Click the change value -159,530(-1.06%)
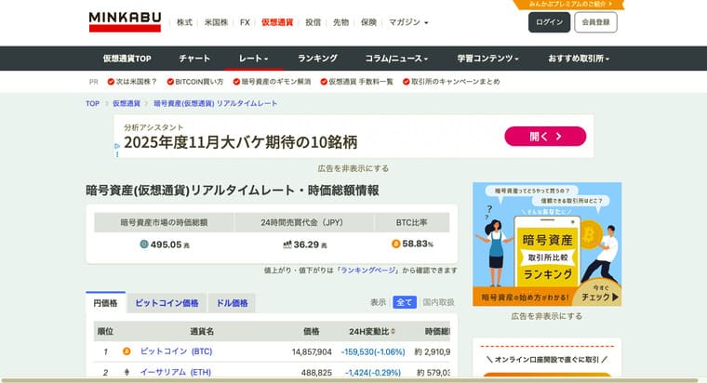Viewport: 707px width, 383px height. tap(373, 351)
